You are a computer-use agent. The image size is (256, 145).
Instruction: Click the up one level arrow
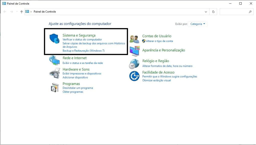click(21, 12)
